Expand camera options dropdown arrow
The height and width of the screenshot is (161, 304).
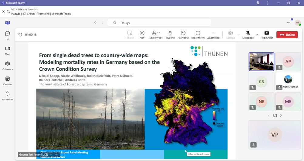click(238, 35)
